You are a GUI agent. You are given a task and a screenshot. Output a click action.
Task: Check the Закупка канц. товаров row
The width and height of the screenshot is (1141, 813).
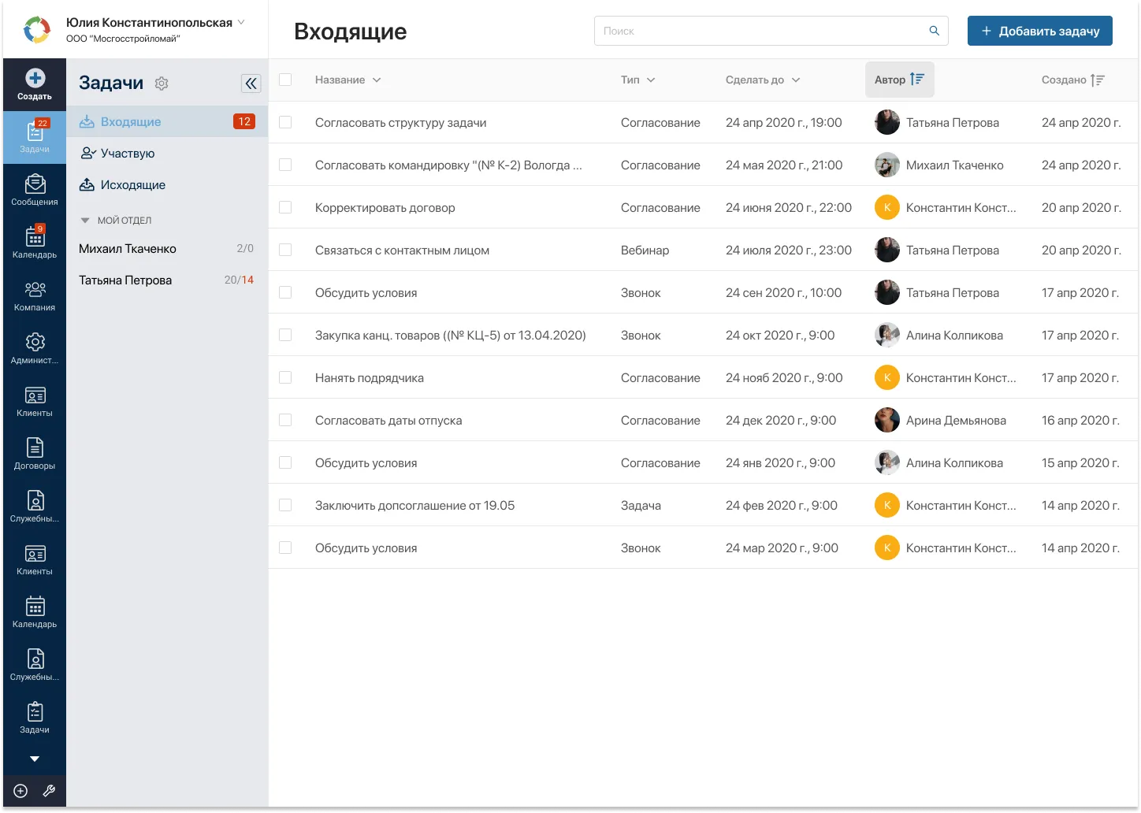tap(285, 335)
